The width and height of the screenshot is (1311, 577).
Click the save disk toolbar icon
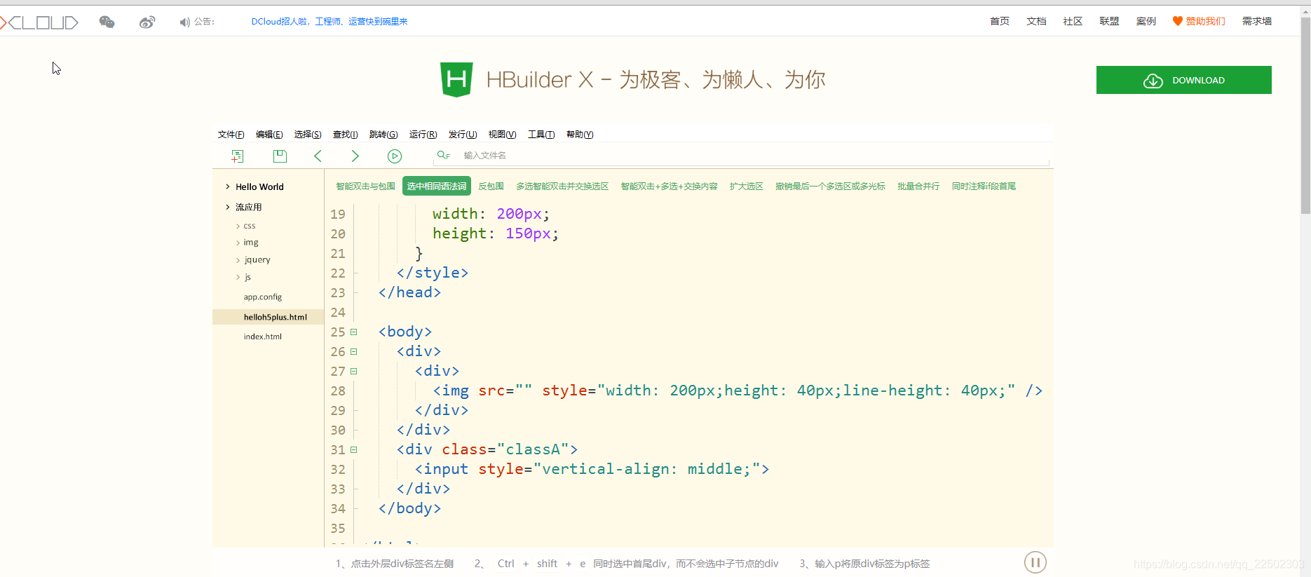pos(280,156)
